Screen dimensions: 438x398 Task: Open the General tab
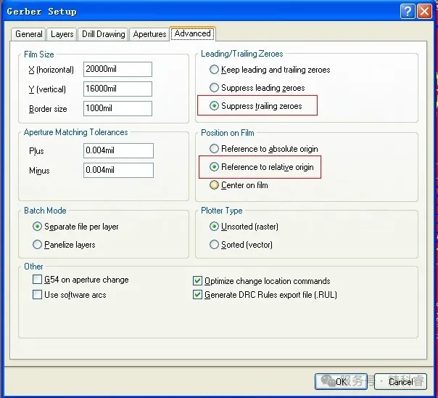click(x=29, y=34)
